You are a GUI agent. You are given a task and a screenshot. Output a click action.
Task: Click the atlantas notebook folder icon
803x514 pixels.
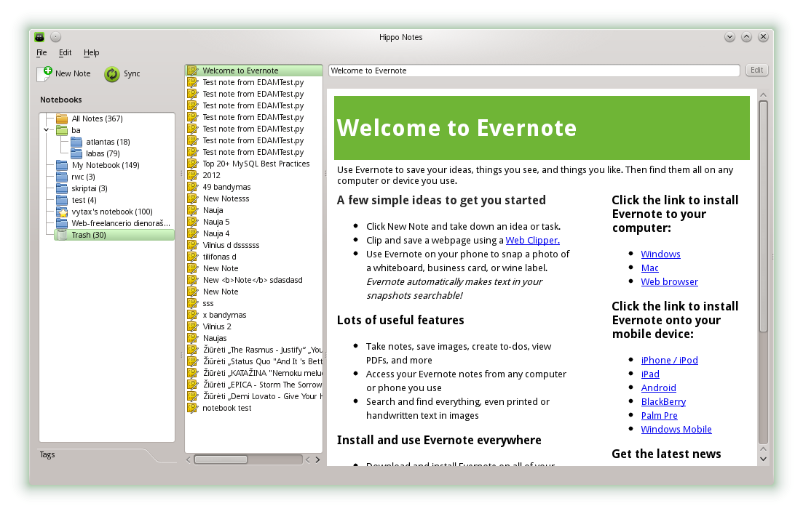click(x=76, y=142)
